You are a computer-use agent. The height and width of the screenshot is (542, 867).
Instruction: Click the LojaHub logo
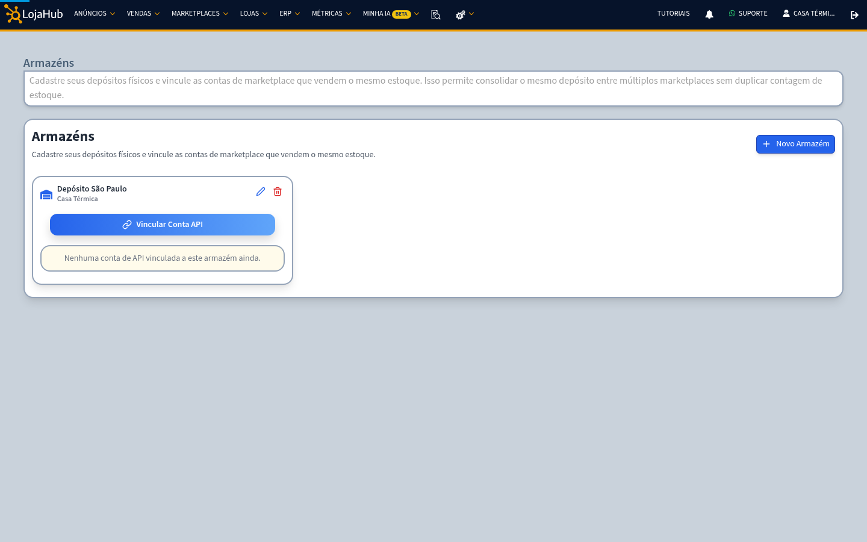[x=34, y=14]
